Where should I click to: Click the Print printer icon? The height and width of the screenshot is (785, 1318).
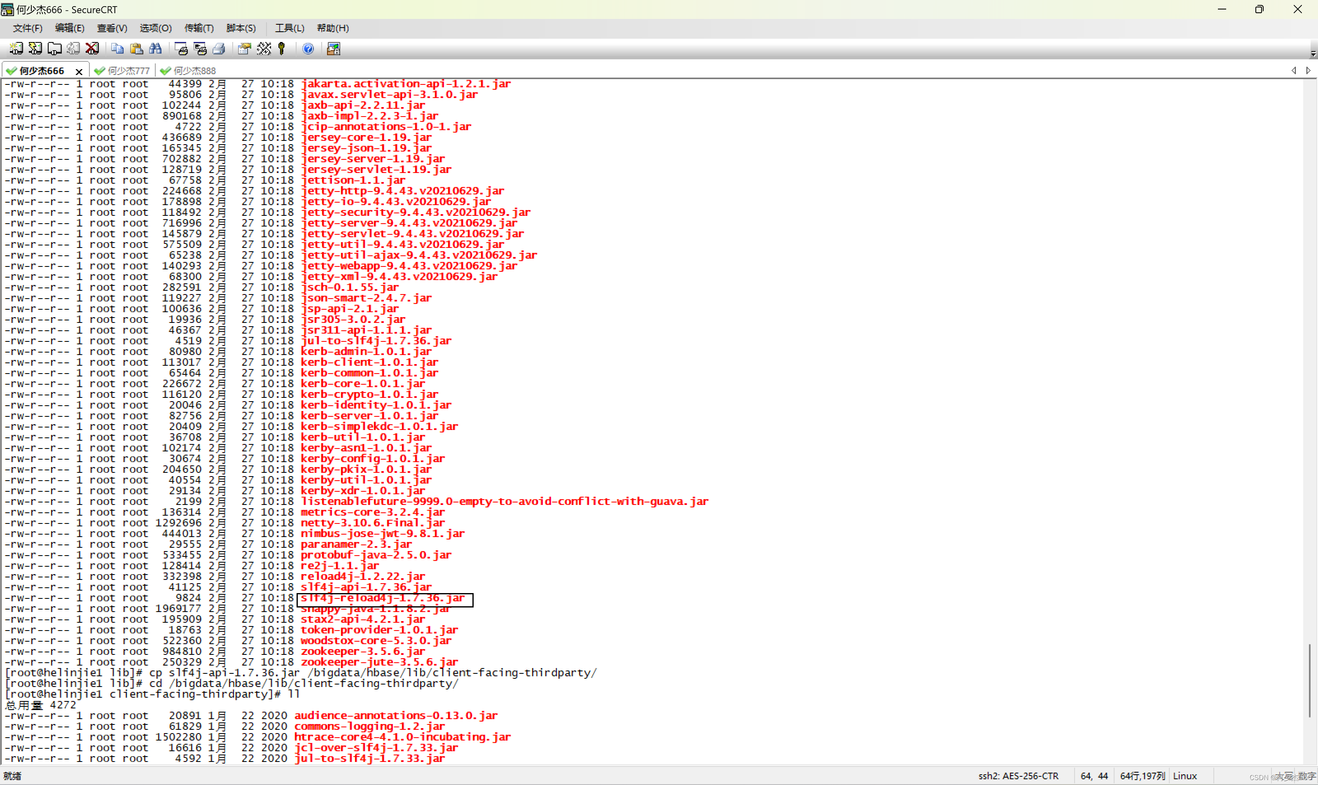pyautogui.click(x=219, y=49)
